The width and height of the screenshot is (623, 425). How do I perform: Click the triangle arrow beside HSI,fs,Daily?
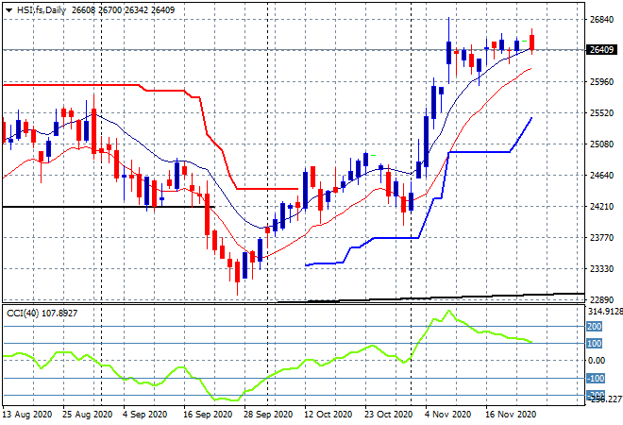click(8, 8)
